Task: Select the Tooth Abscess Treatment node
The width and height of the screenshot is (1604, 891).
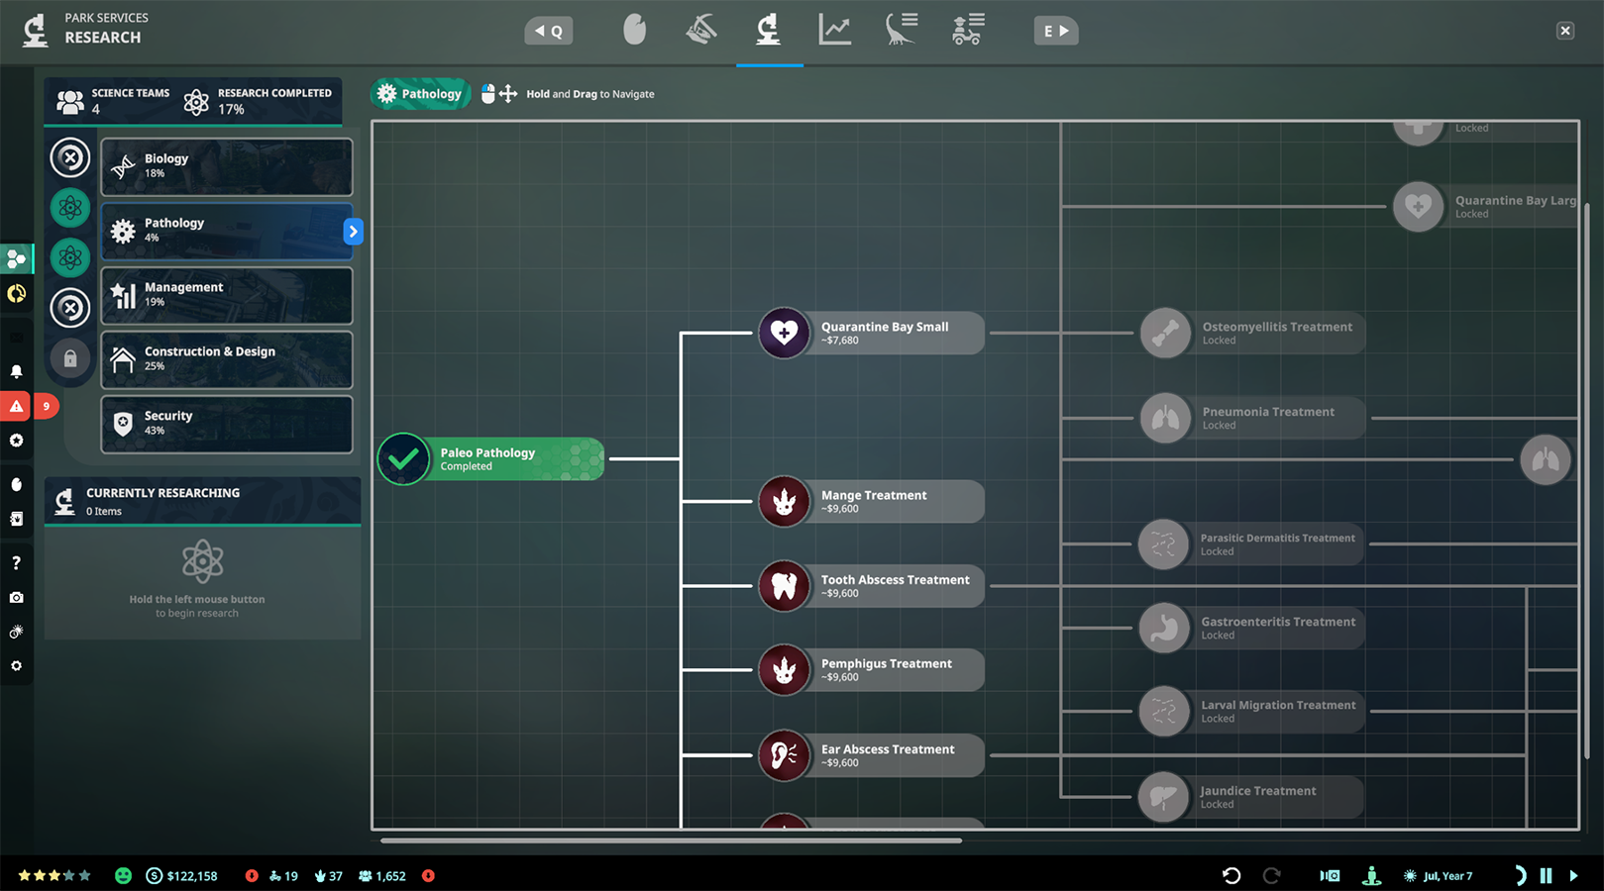Action: coord(871,586)
